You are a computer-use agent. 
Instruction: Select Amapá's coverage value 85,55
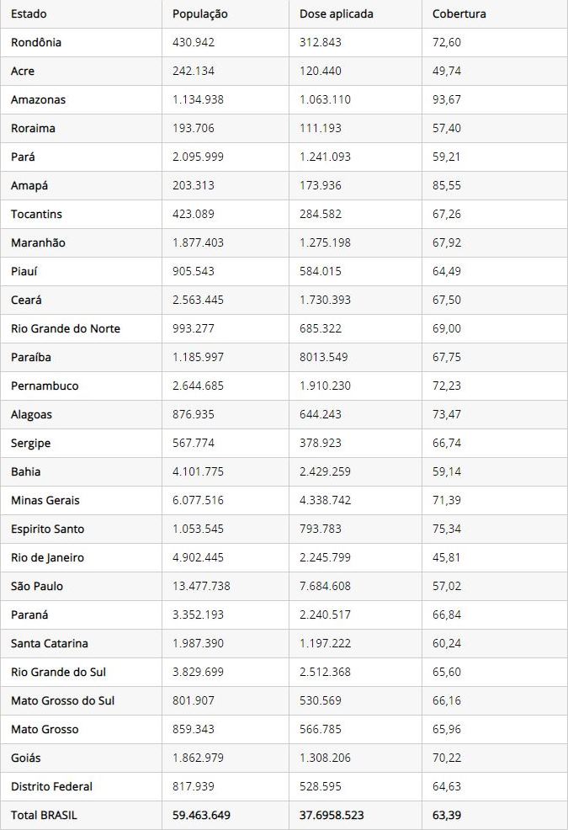coord(447,185)
